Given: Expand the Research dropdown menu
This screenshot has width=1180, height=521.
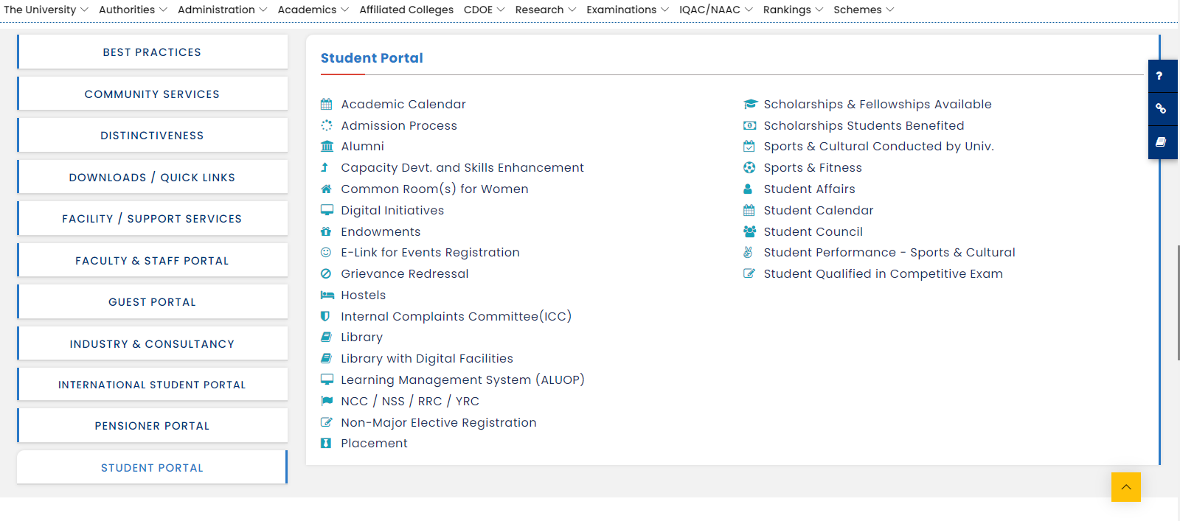Looking at the screenshot, I should 545,10.
